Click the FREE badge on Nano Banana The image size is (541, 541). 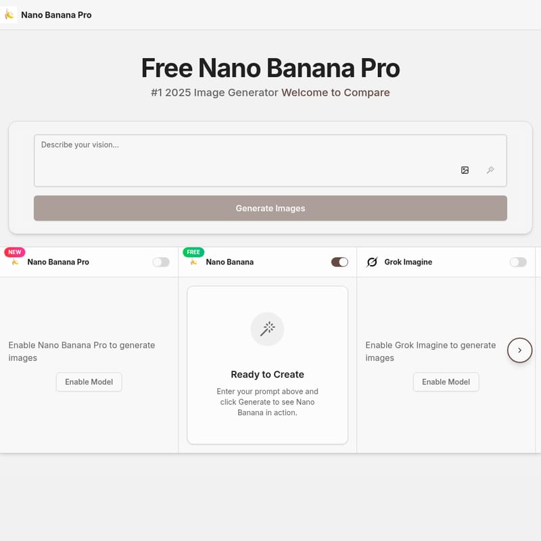click(193, 252)
